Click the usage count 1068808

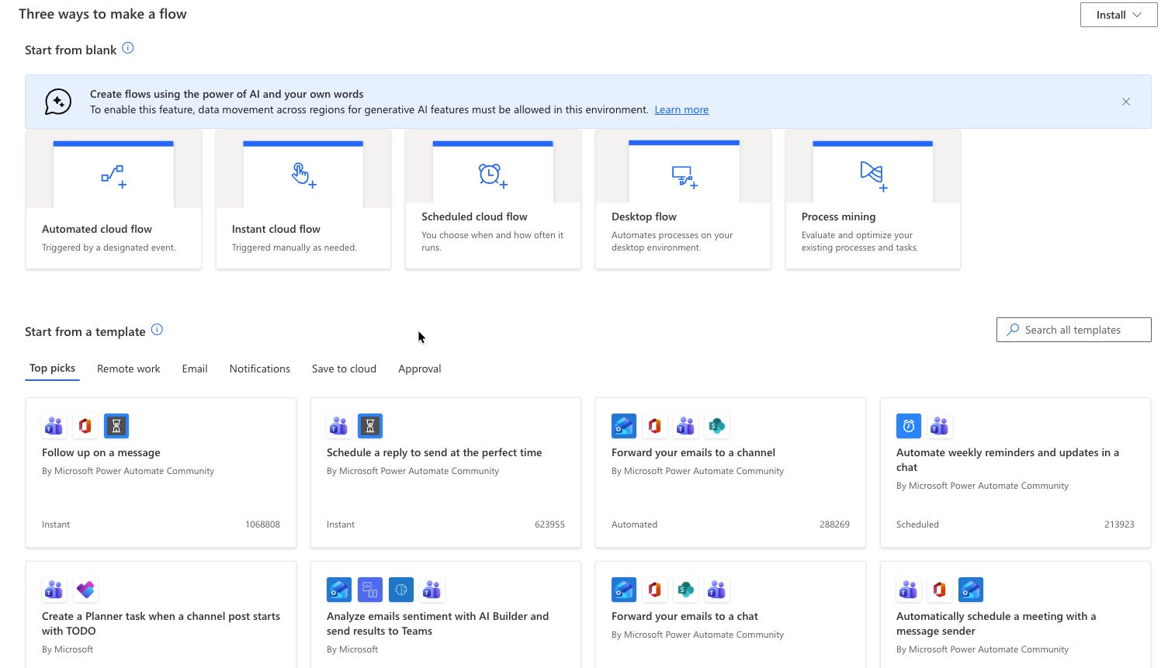point(262,524)
